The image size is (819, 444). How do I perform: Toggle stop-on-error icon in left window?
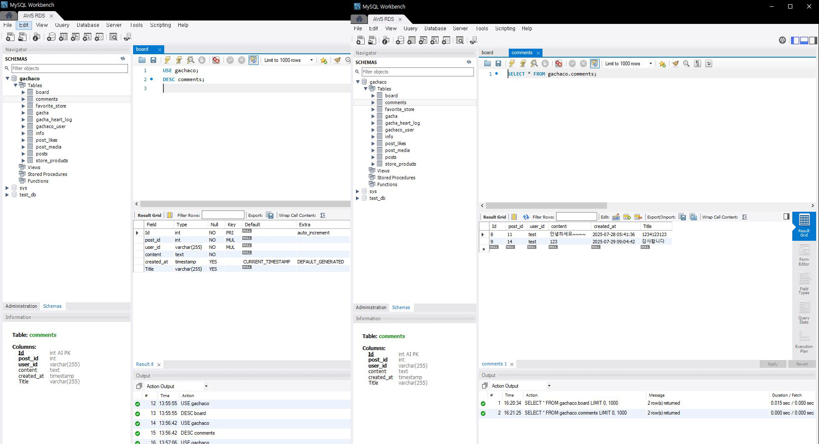216,60
